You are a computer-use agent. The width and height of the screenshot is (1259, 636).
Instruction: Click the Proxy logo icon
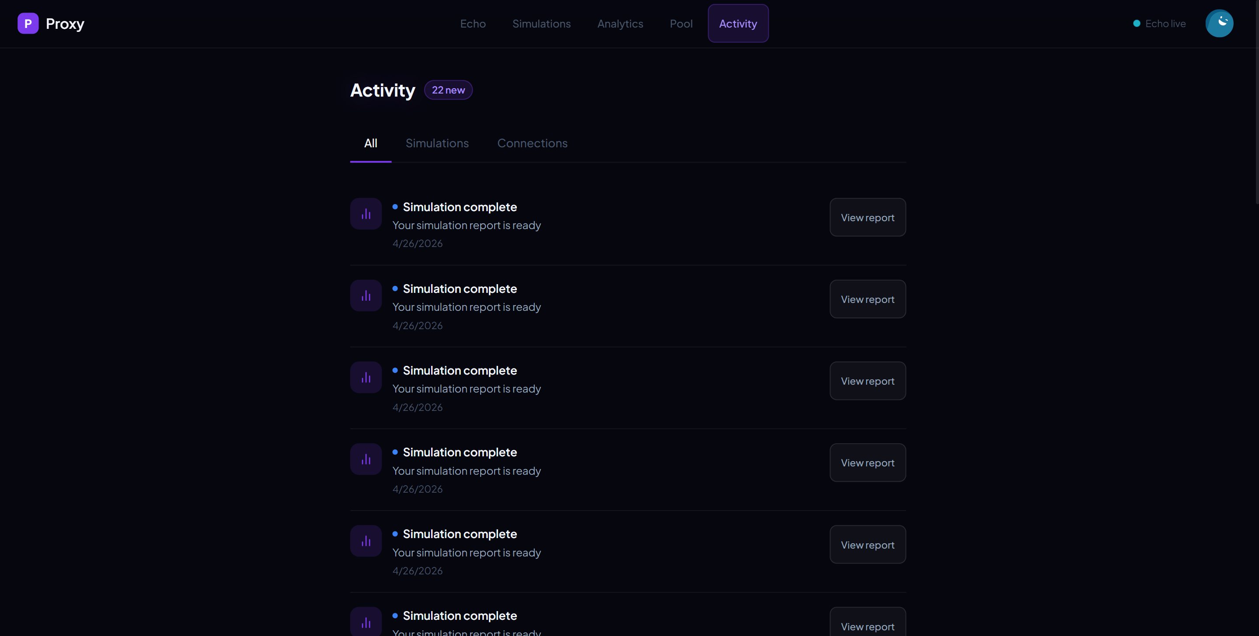tap(28, 24)
